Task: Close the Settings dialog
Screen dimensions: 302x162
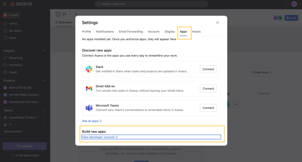Action: click(x=217, y=22)
